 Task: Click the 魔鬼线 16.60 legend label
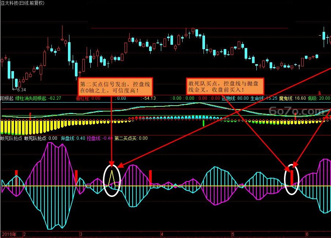coord(292,98)
